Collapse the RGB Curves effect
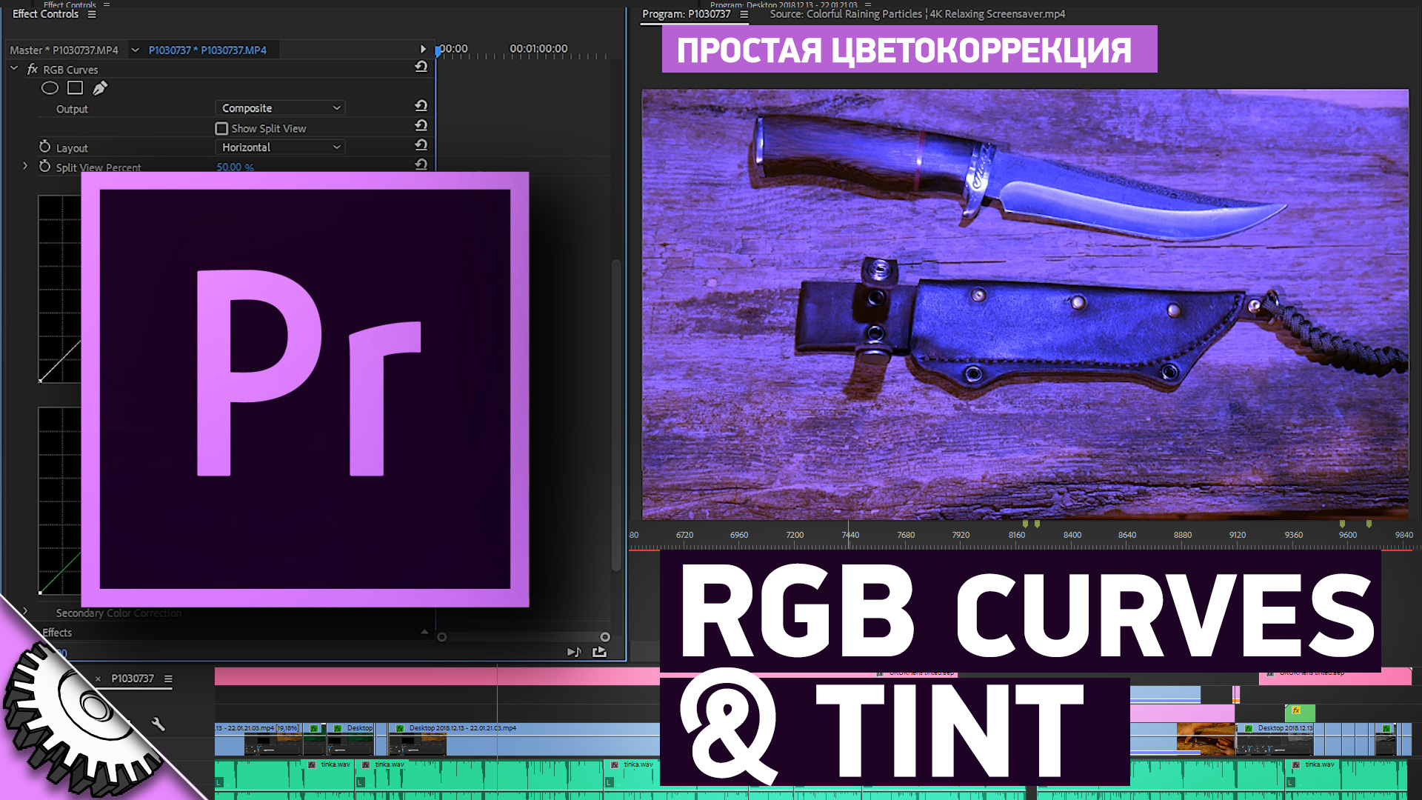 point(14,69)
